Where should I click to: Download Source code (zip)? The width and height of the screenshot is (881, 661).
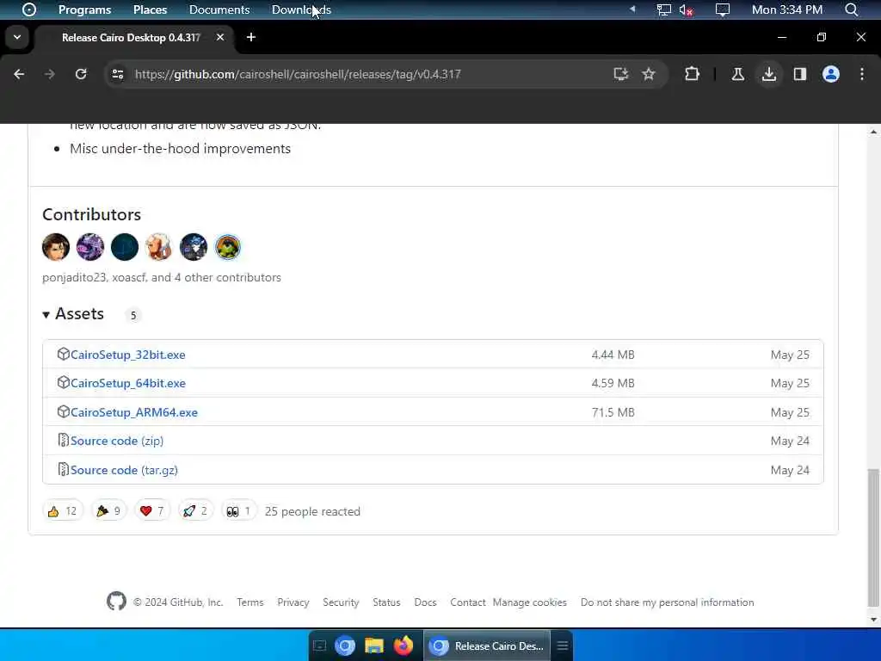tap(117, 442)
